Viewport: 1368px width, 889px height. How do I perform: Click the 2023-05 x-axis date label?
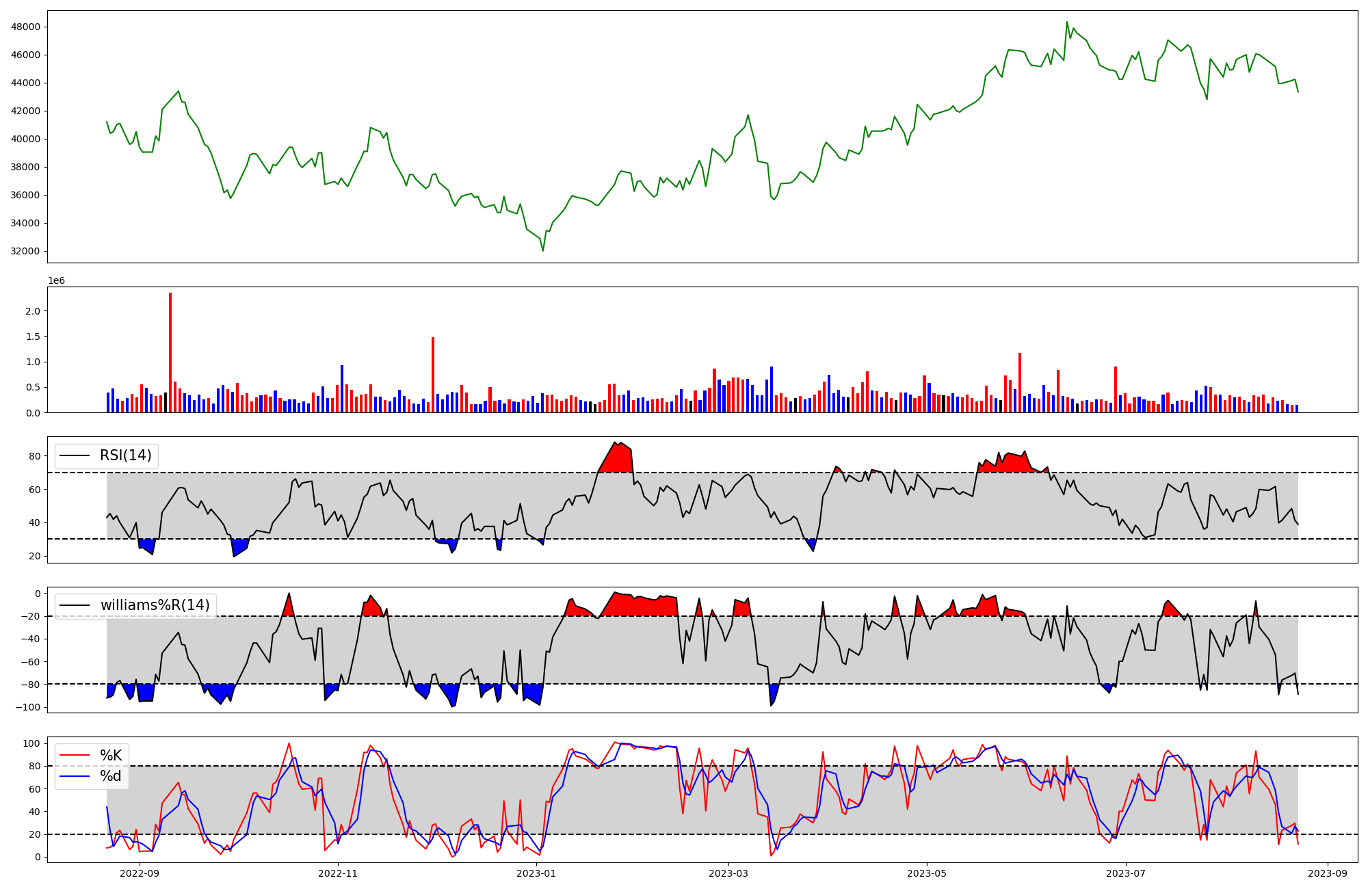click(x=927, y=873)
